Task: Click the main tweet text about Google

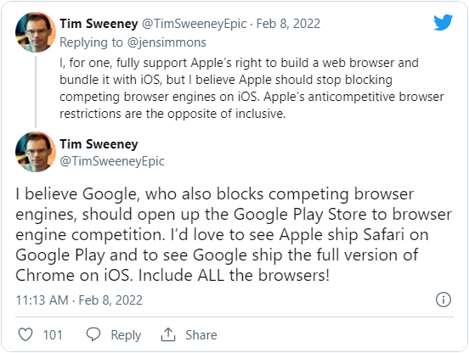Action: [x=234, y=234]
